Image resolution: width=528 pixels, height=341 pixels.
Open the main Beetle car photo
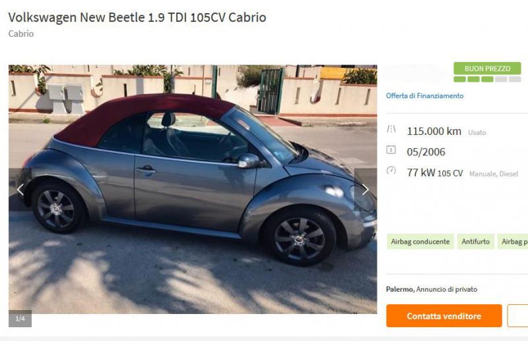pyautogui.click(x=193, y=189)
